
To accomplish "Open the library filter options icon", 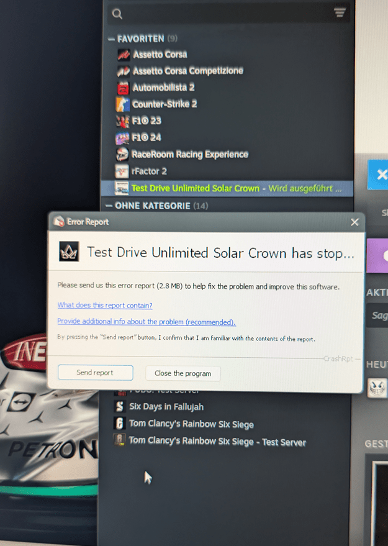I will [x=340, y=12].
